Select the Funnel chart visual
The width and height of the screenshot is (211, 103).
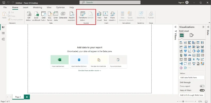click(x=185, y=51)
